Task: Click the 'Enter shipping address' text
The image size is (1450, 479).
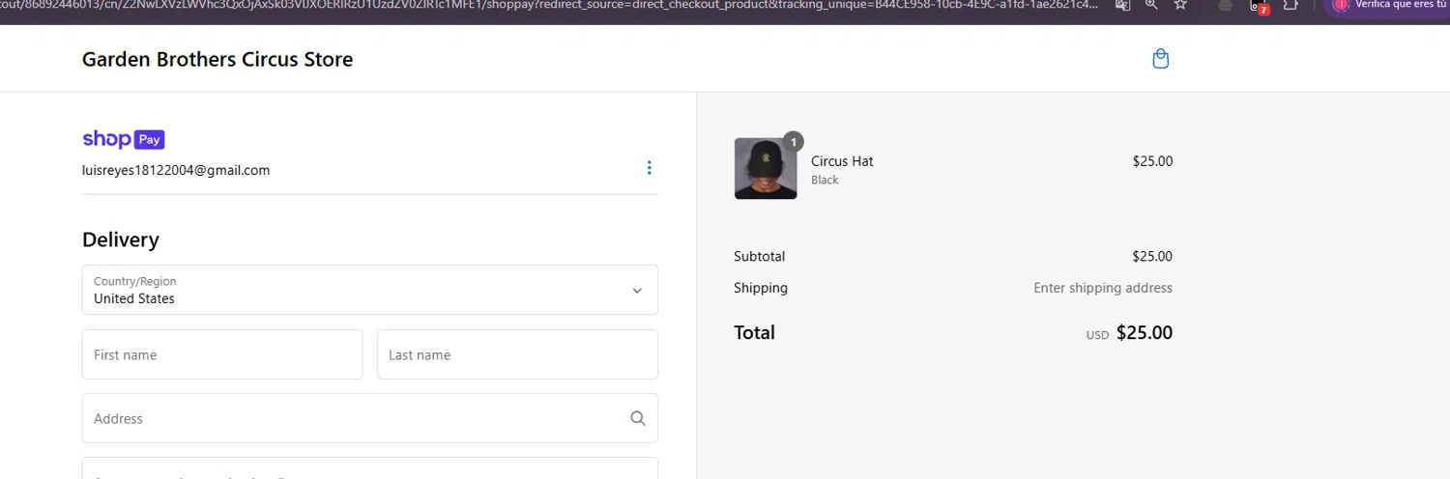Action: (1103, 288)
